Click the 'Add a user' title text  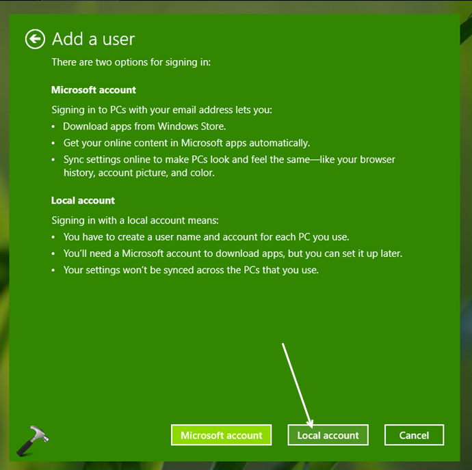94,39
